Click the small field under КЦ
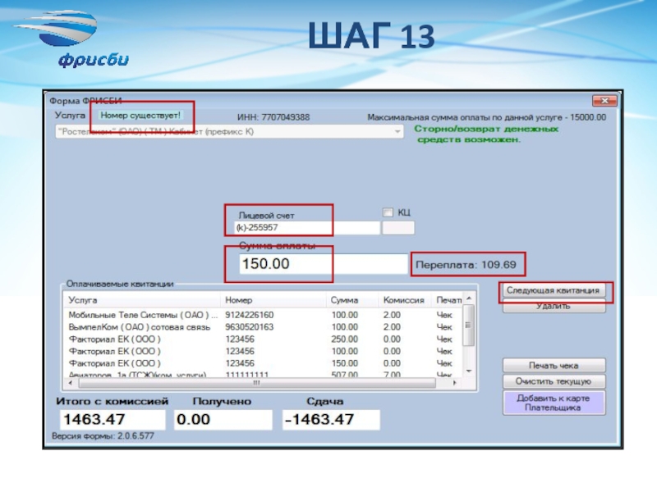The height and width of the screenshot is (492, 657). click(398, 228)
